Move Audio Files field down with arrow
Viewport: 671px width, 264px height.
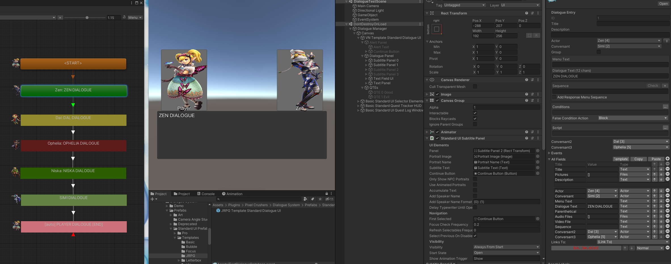pos(661,216)
